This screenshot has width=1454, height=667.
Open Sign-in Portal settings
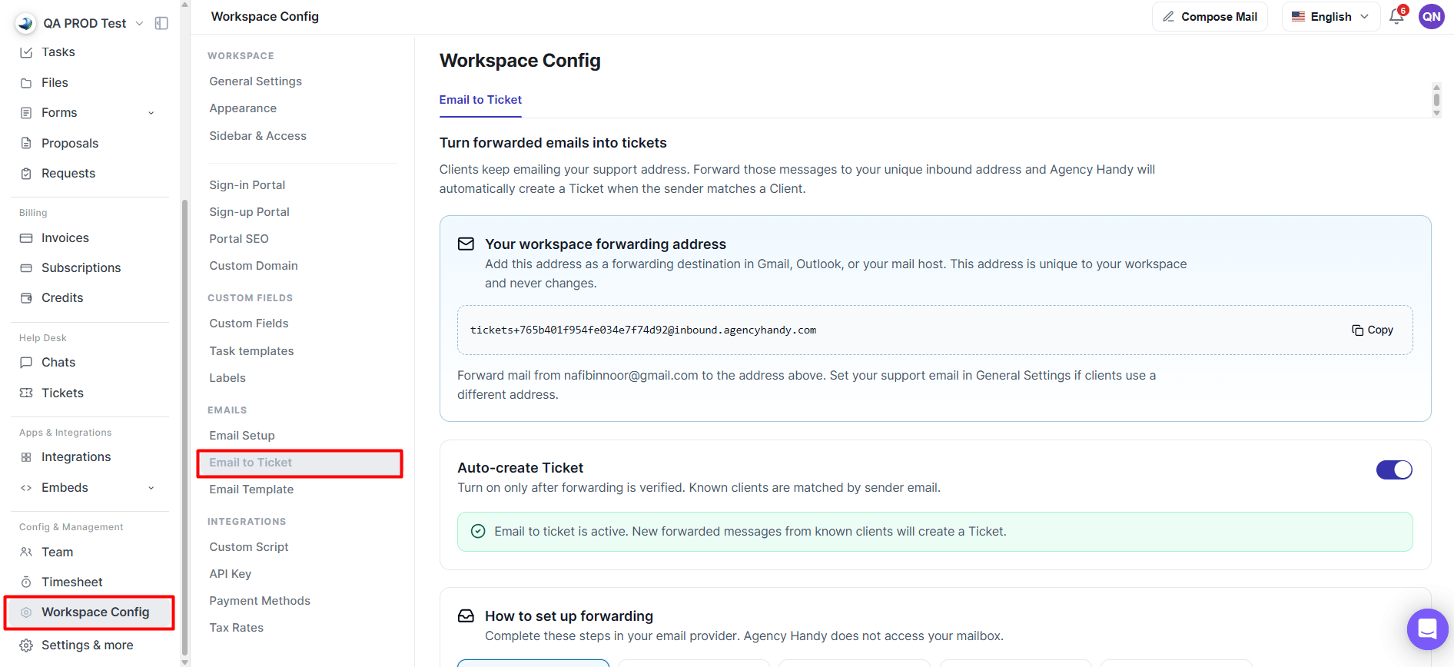(247, 185)
